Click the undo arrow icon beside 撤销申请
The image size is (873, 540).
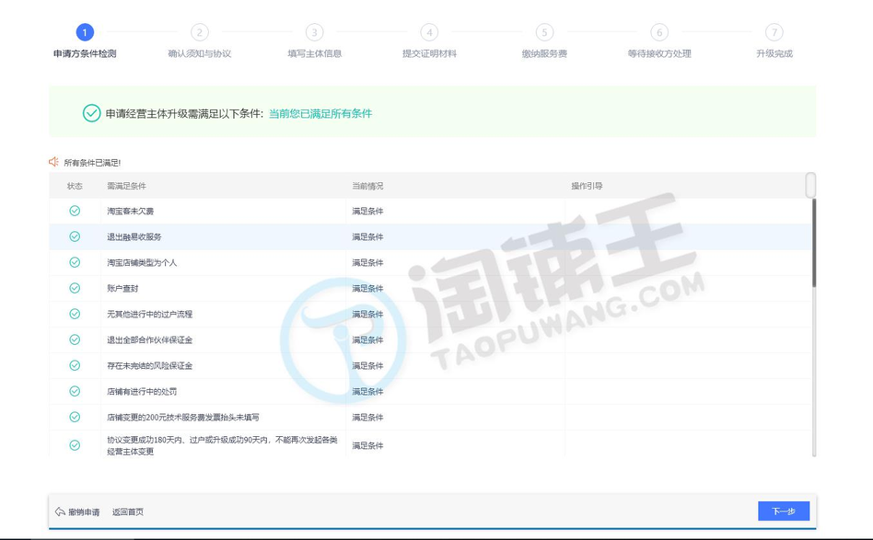pos(60,511)
